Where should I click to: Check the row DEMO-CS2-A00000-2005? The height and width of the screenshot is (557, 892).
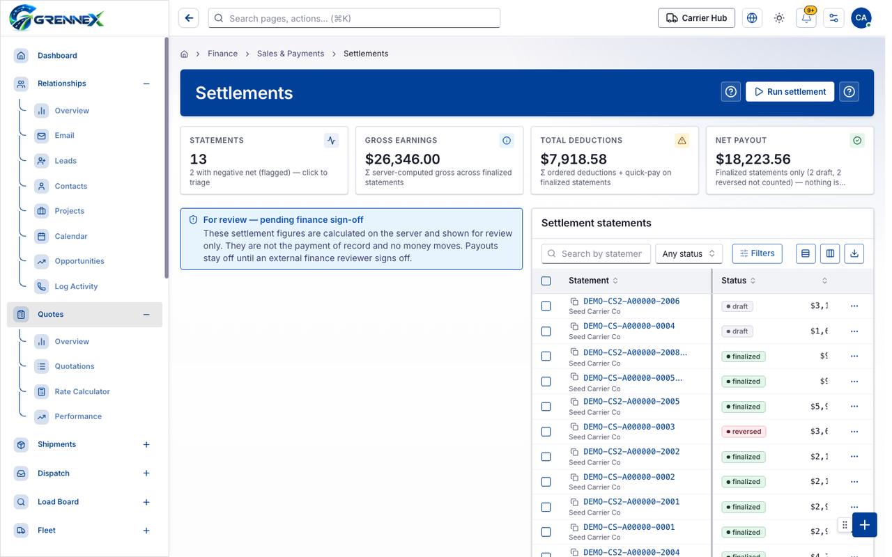click(x=546, y=407)
